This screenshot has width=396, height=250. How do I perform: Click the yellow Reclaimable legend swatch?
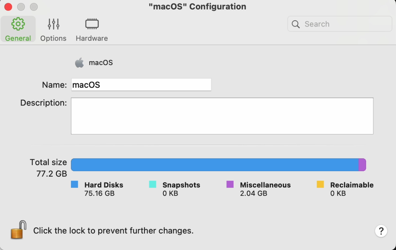320,184
